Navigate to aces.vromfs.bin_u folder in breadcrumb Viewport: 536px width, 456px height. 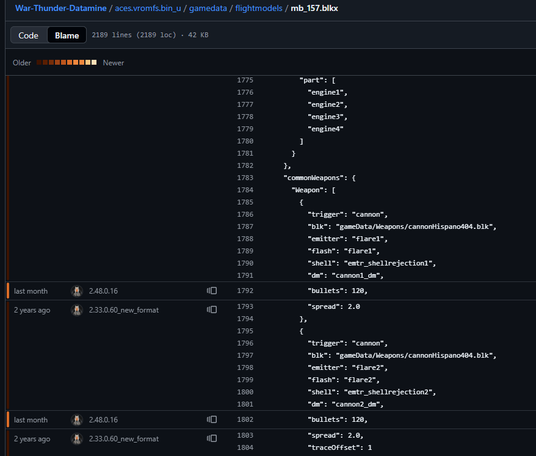148,9
